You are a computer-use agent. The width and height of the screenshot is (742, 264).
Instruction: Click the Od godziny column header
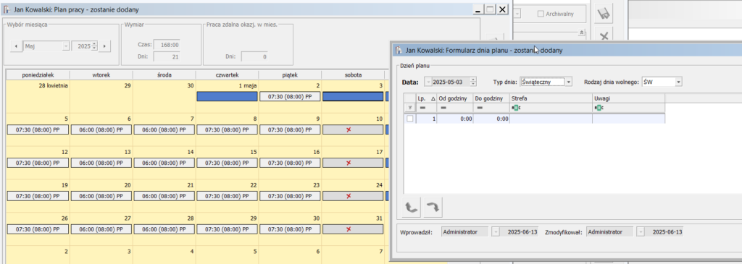tap(455, 98)
